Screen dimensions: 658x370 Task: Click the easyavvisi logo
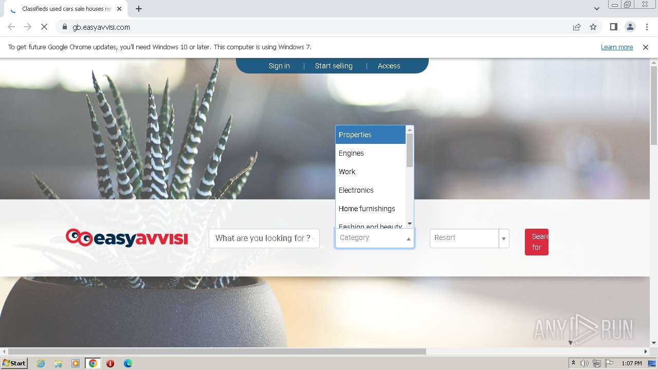point(127,238)
